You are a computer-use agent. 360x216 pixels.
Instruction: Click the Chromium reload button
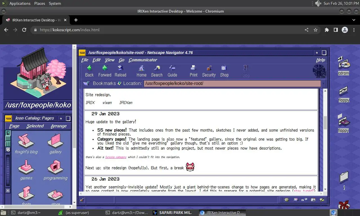point(24,30)
